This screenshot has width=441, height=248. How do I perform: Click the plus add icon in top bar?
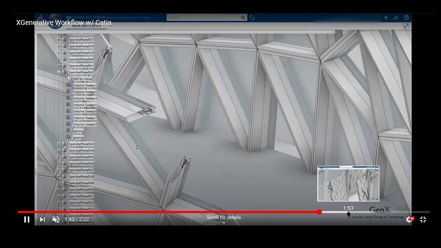tap(386, 18)
